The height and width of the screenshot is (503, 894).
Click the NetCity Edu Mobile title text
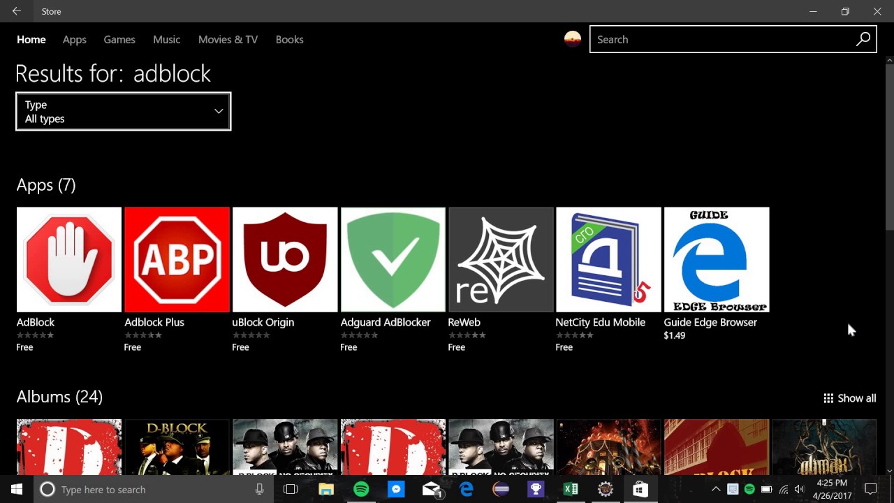point(601,322)
